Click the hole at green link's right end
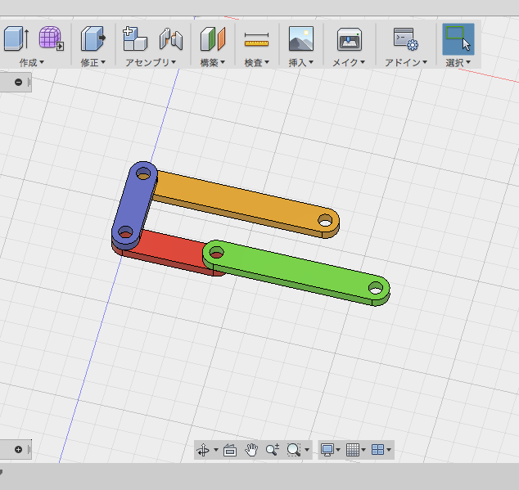Viewport: 519px width, 490px height. click(x=376, y=288)
